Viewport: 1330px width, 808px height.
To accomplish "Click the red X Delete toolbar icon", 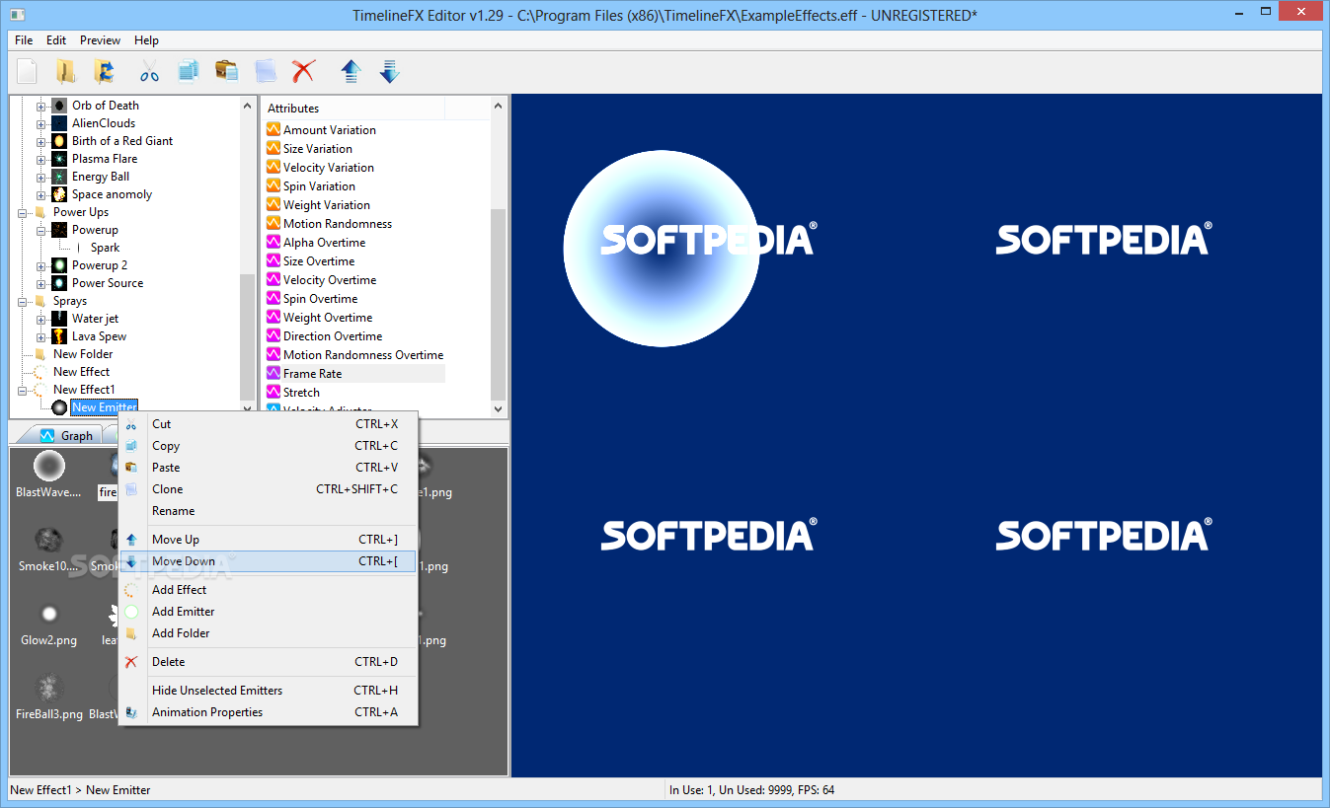I will pos(303,71).
